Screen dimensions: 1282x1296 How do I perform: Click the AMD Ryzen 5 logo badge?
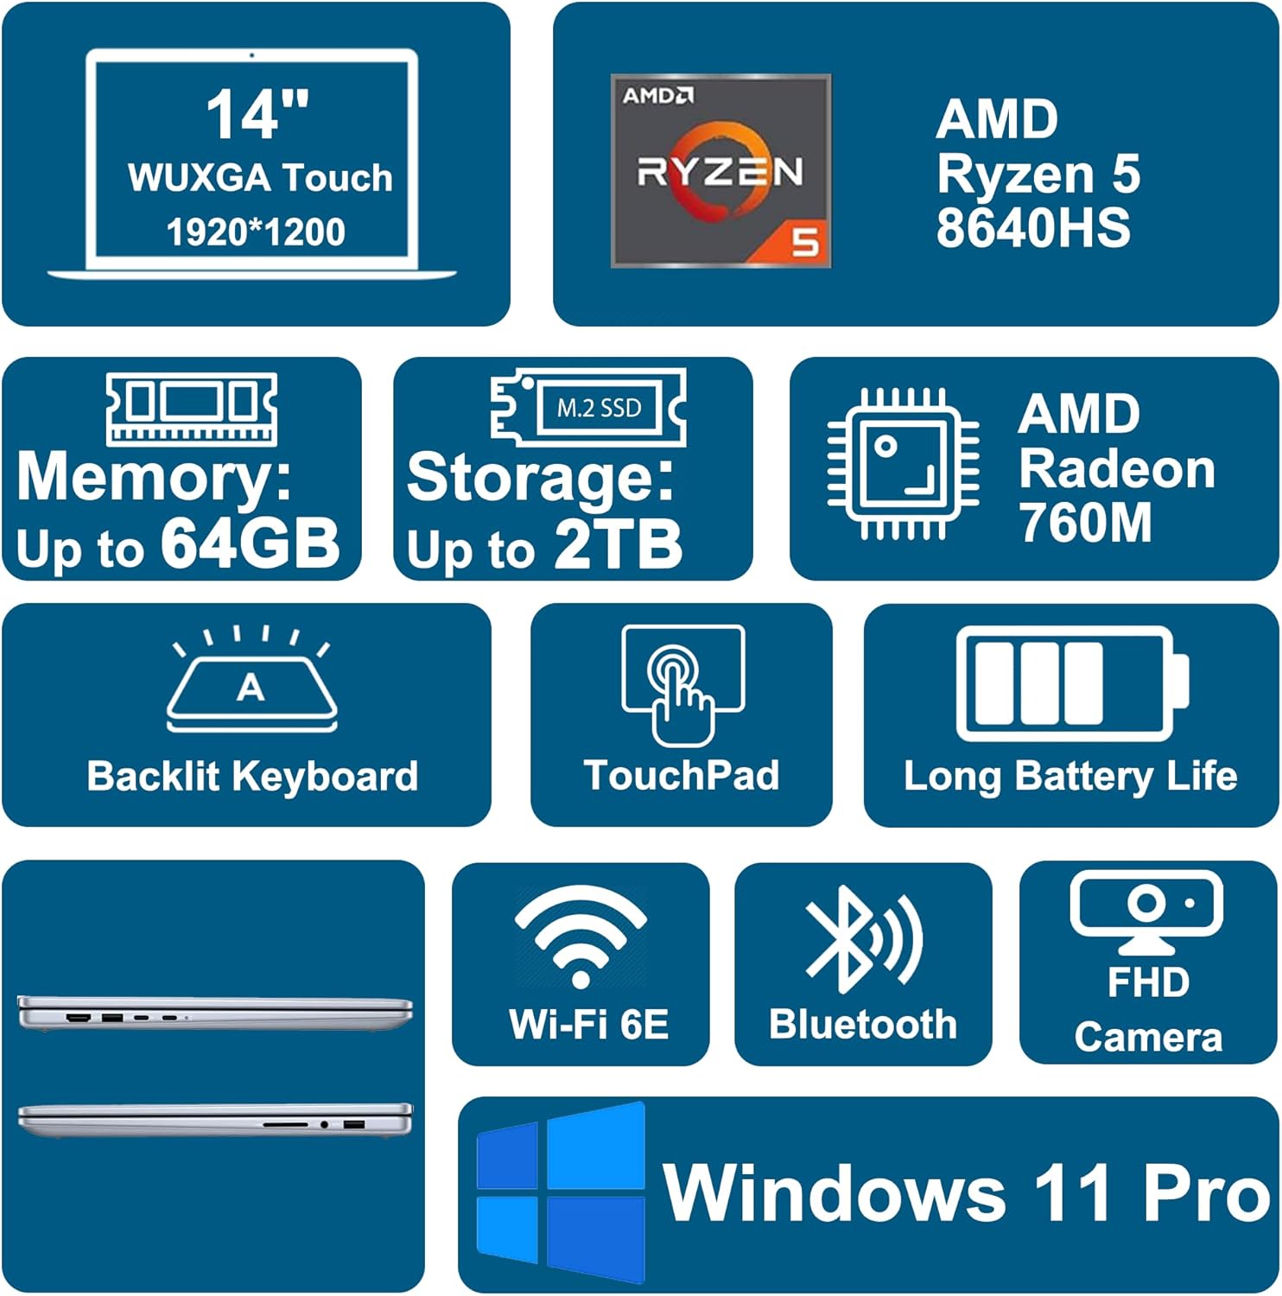click(x=720, y=170)
